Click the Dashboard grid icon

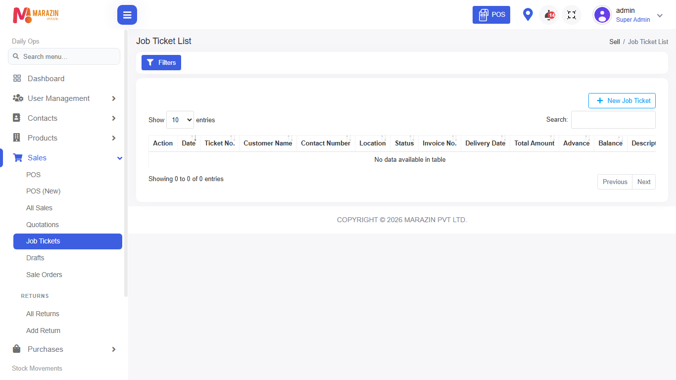[x=17, y=78]
